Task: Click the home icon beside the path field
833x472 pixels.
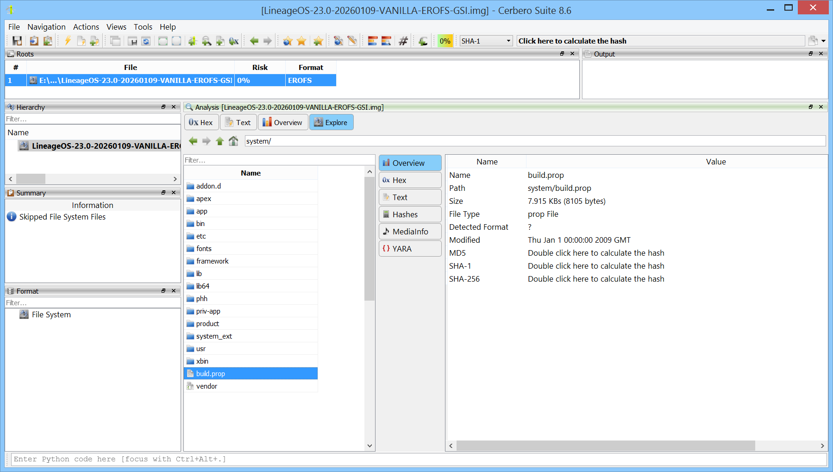Action: [233, 141]
